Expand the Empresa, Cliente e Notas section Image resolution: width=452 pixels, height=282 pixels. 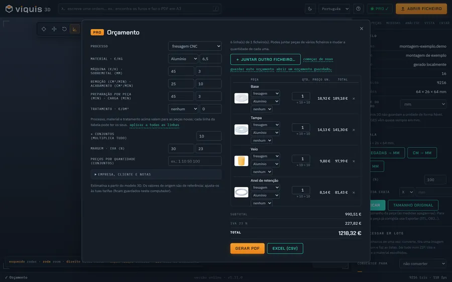pos(156,174)
